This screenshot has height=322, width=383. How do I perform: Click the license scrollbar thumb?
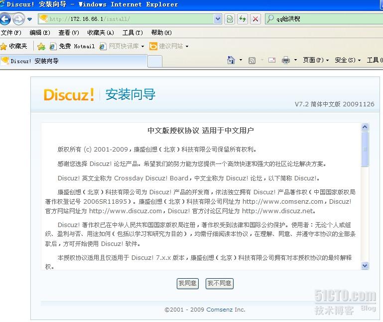click(365, 149)
